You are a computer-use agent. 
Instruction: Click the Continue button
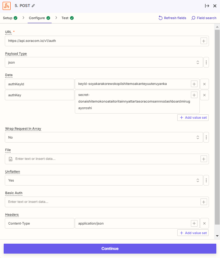[110, 248]
